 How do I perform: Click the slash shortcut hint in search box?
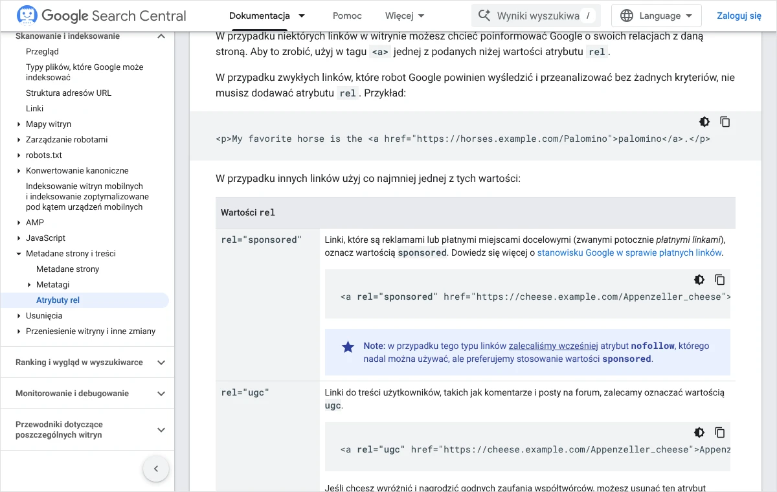(587, 16)
